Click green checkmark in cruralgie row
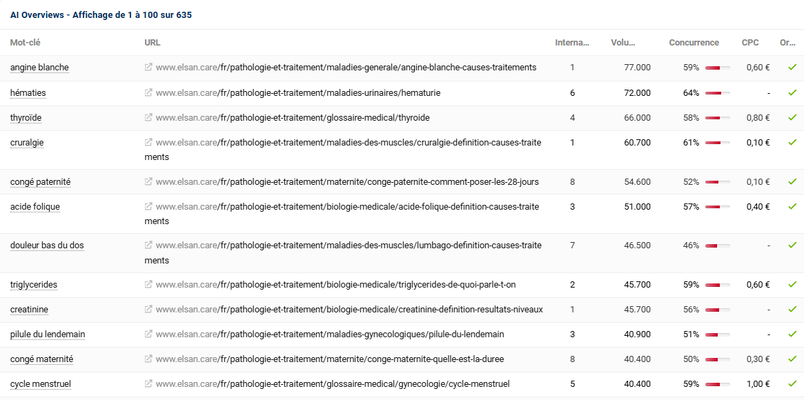The image size is (804, 400). point(792,142)
